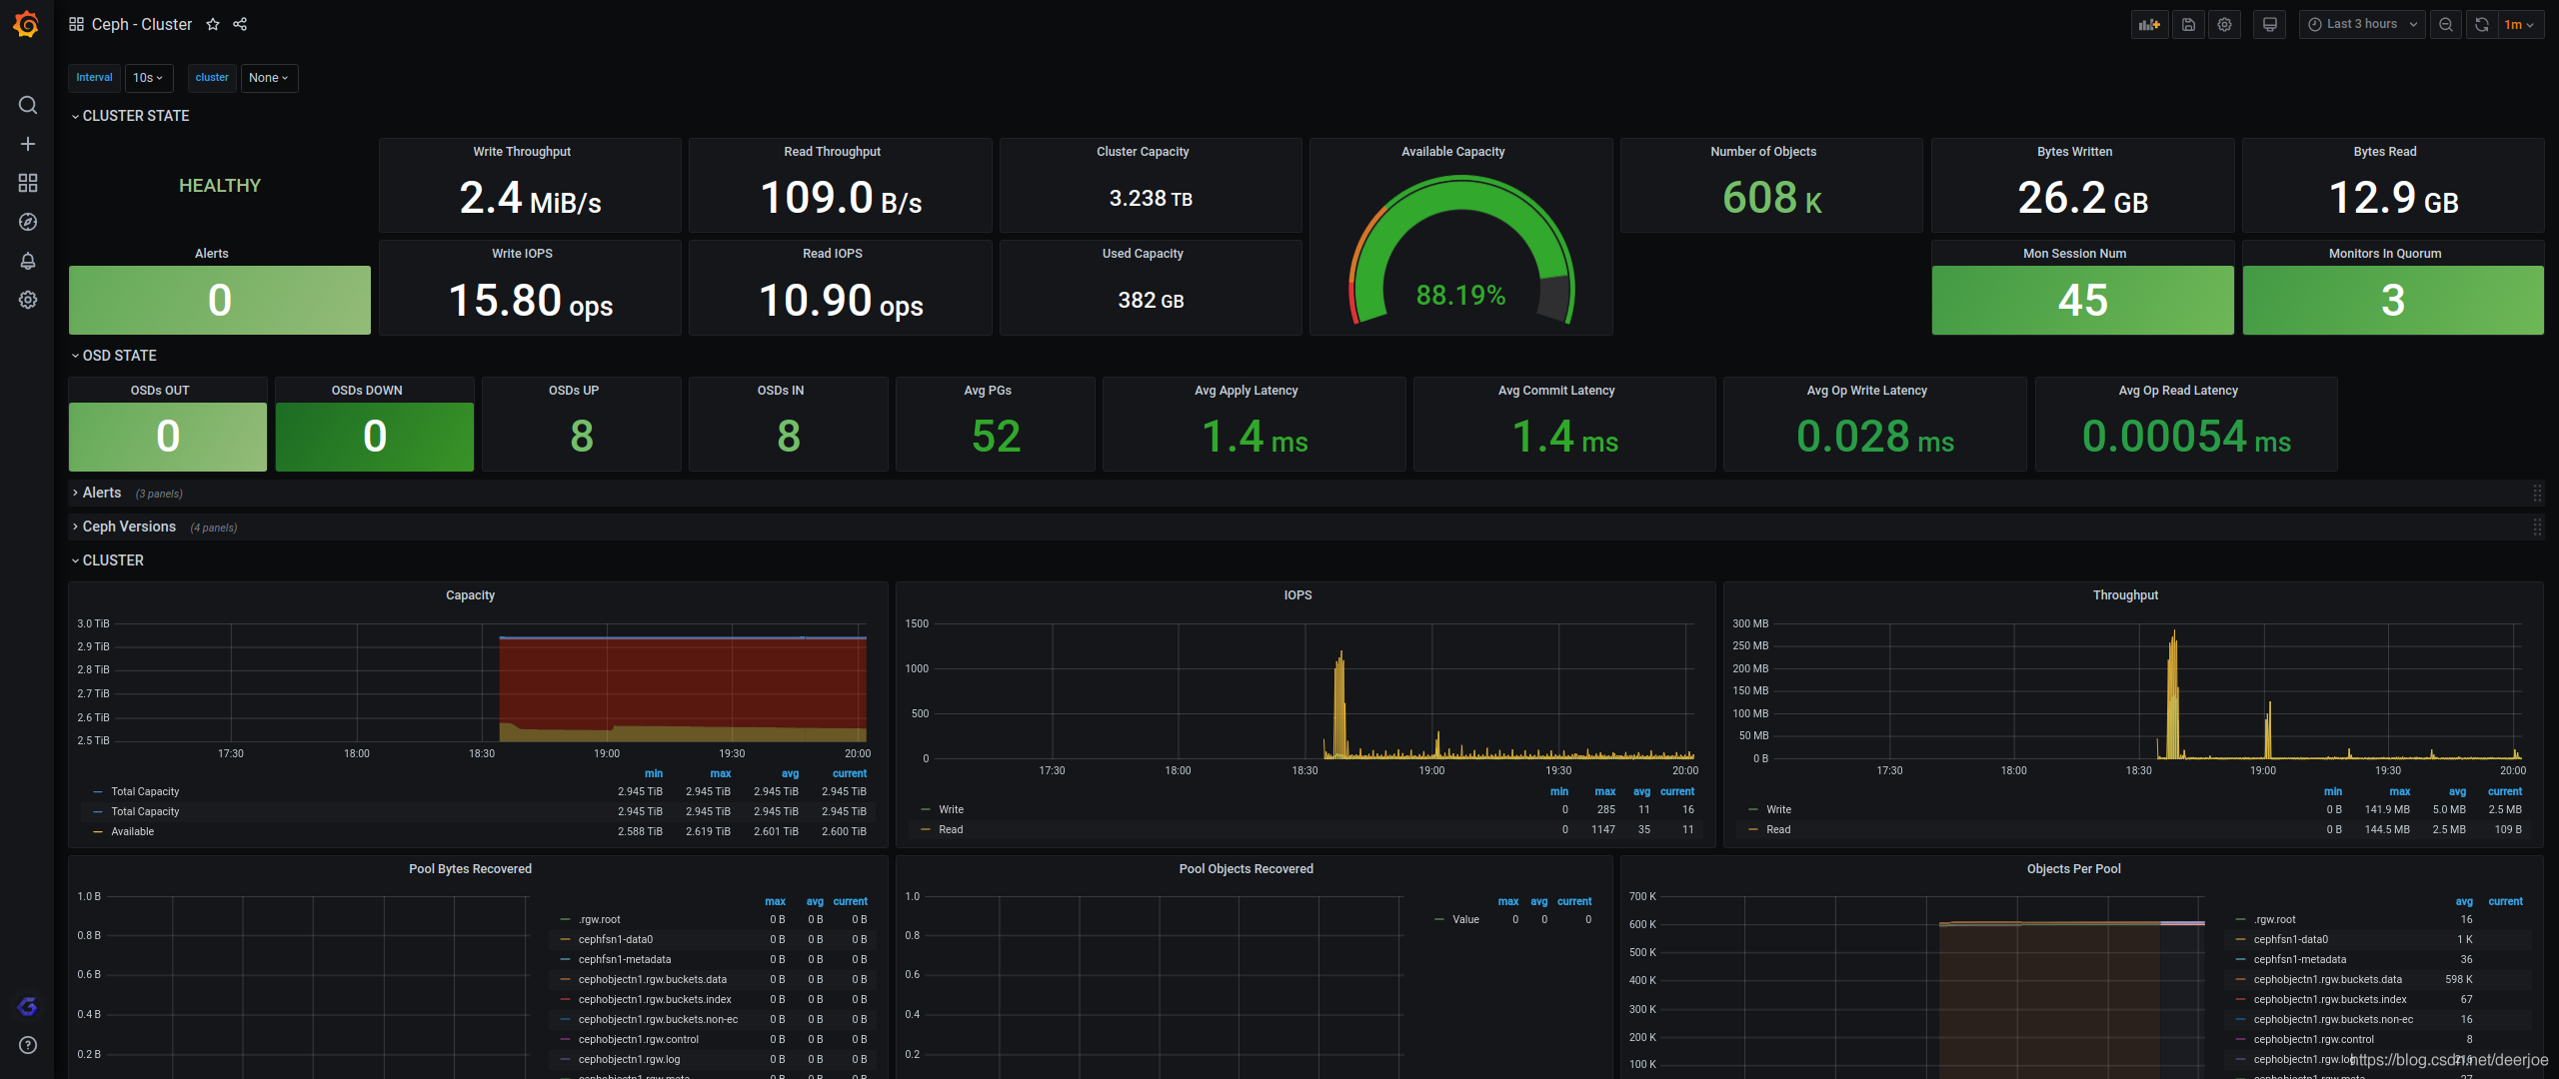Click the OSDs DOWN stat value
This screenshot has width=2559, height=1079.
(x=375, y=437)
